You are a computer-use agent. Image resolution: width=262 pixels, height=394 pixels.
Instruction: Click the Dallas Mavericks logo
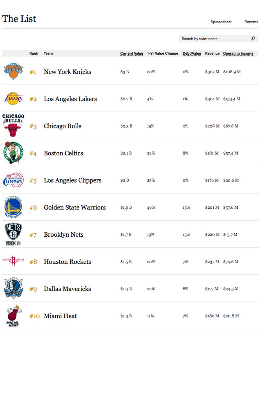(13, 288)
